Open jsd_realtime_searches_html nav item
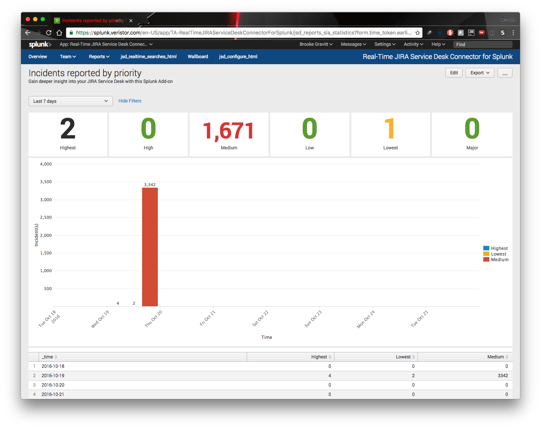541x429 pixels. pos(148,57)
